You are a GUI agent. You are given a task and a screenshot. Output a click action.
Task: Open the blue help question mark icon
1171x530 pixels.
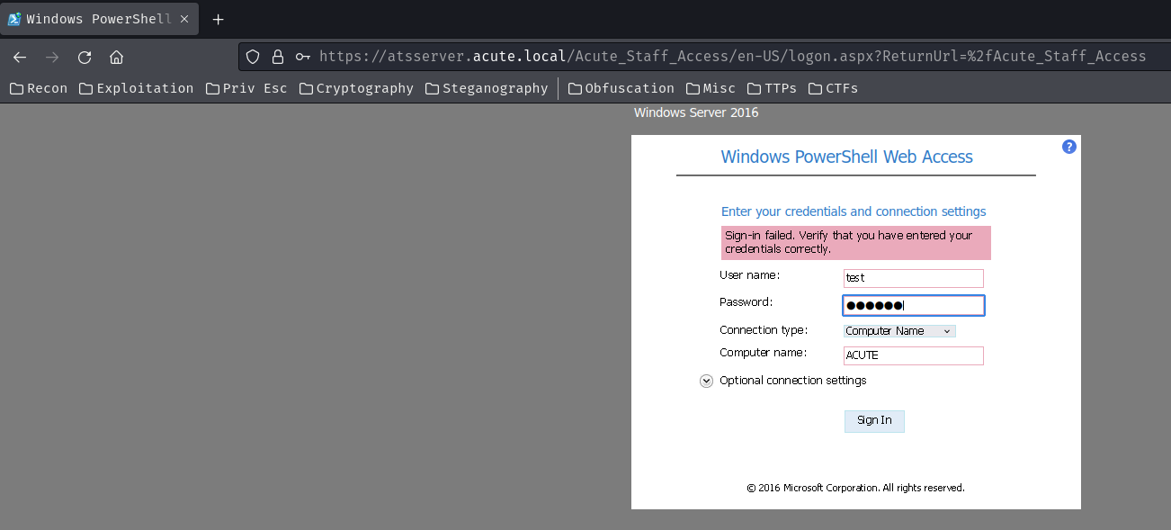1069,147
